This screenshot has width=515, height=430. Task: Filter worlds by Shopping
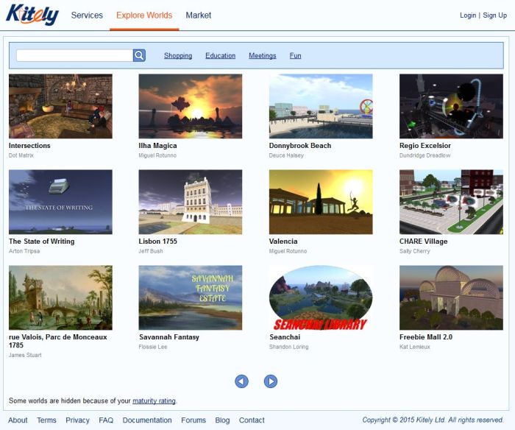(x=178, y=55)
